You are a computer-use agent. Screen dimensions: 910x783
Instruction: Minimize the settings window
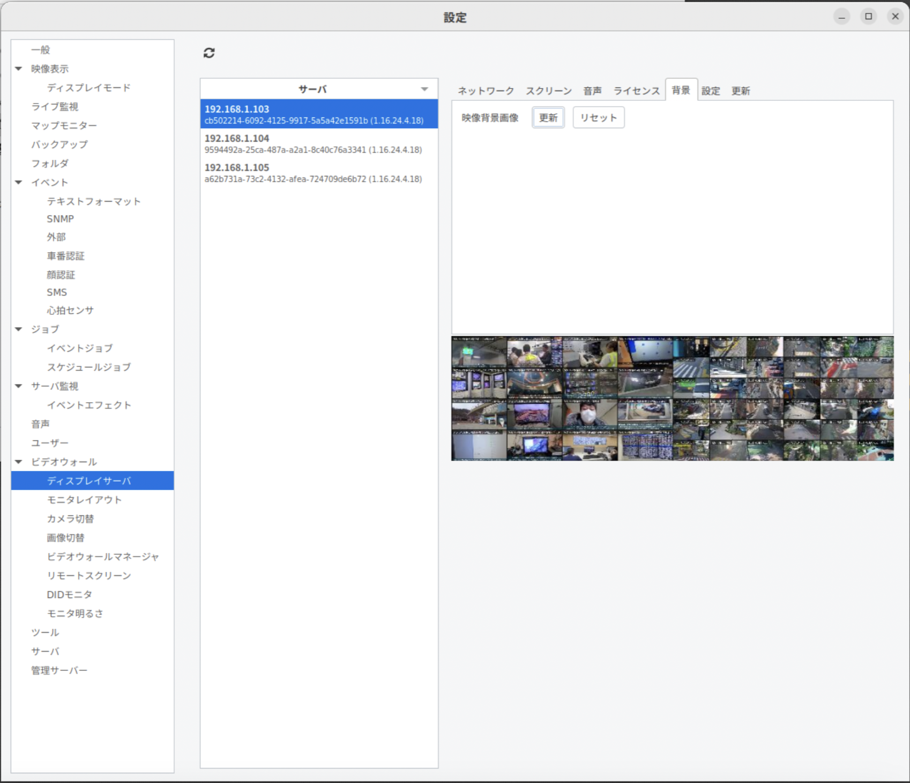tap(841, 17)
